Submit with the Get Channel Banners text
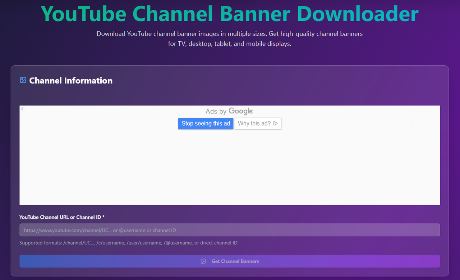 pyautogui.click(x=235, y=261)
